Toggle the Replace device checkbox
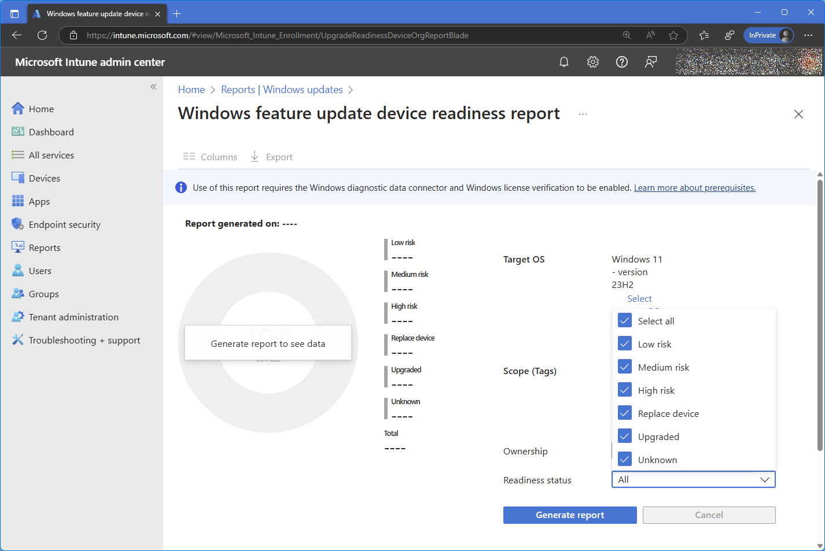 tap(625, 413)
